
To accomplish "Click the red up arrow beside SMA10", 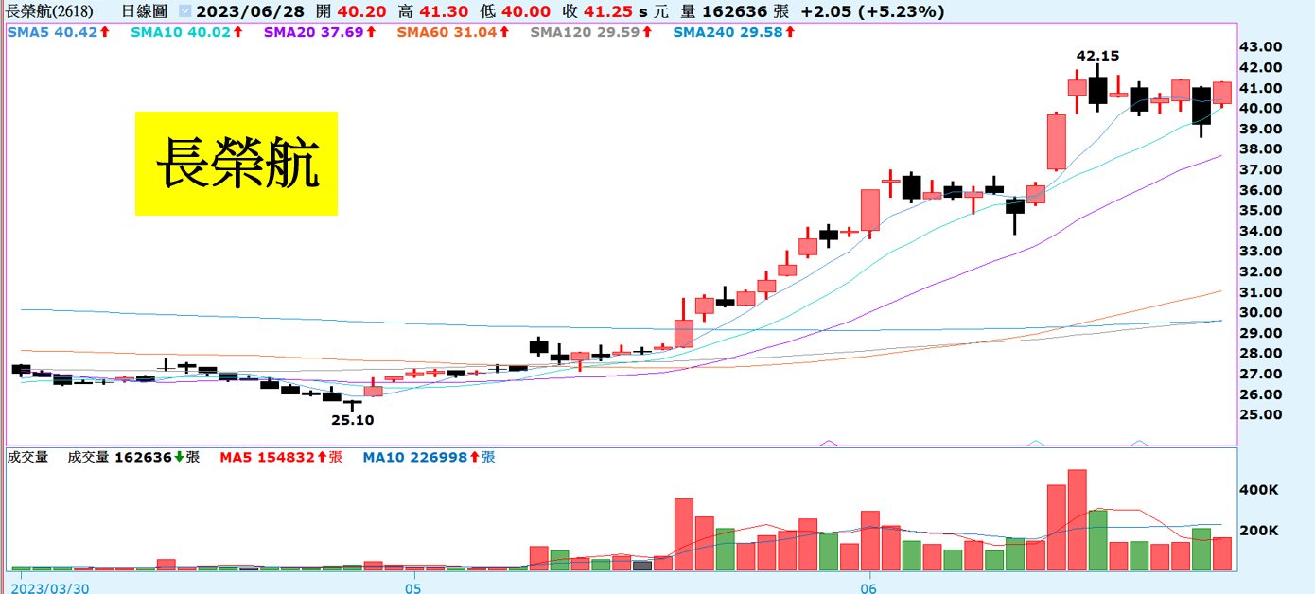I will pos(237,32).
